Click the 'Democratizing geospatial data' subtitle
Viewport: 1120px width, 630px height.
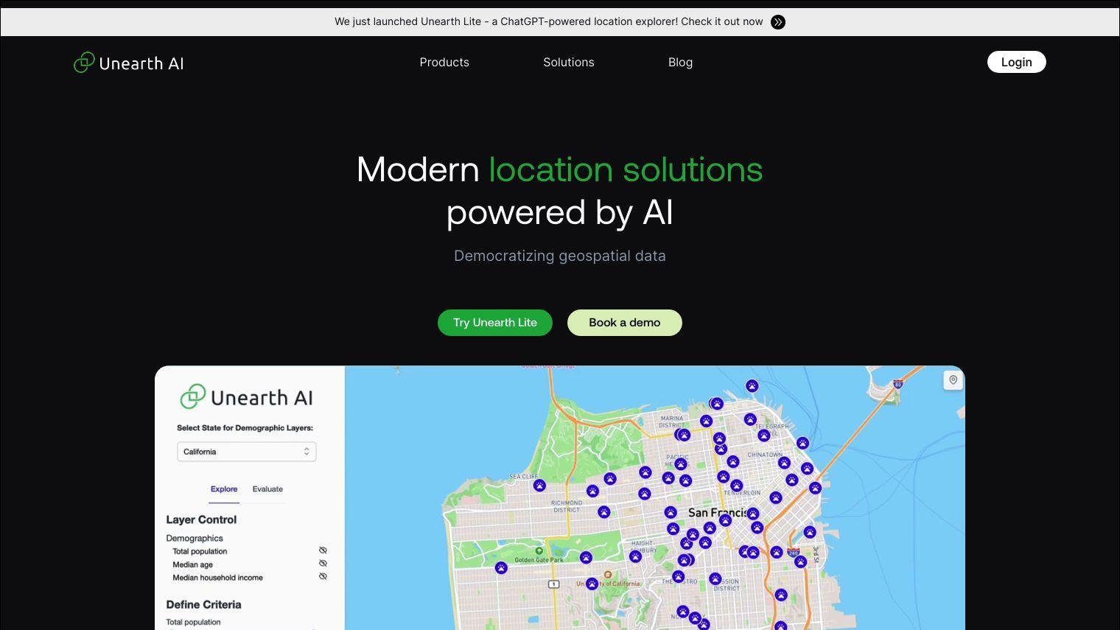click(560, 256)
